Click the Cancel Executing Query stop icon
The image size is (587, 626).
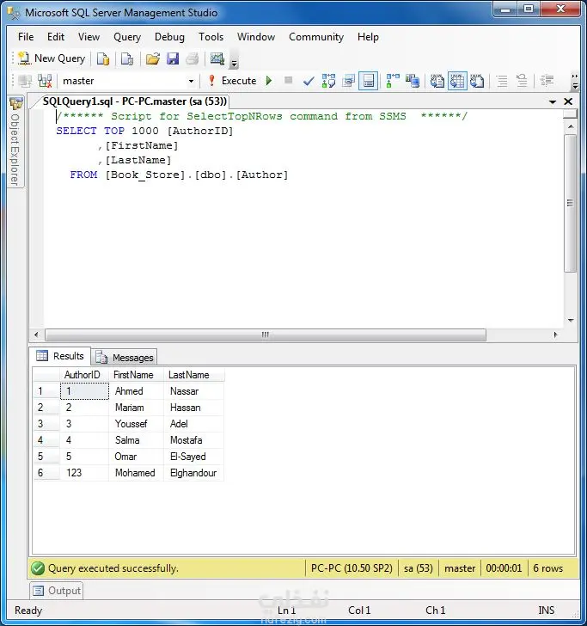288,80
